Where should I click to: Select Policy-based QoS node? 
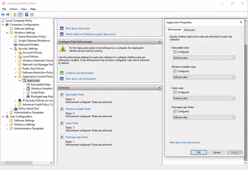(28, 109)
